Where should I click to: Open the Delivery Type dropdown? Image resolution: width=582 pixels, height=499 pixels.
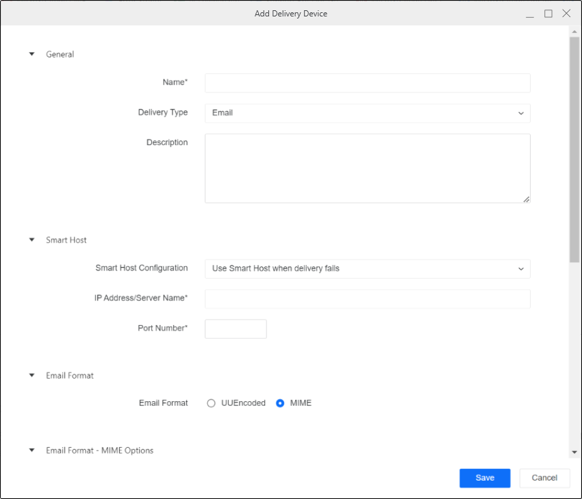(367, 113)
